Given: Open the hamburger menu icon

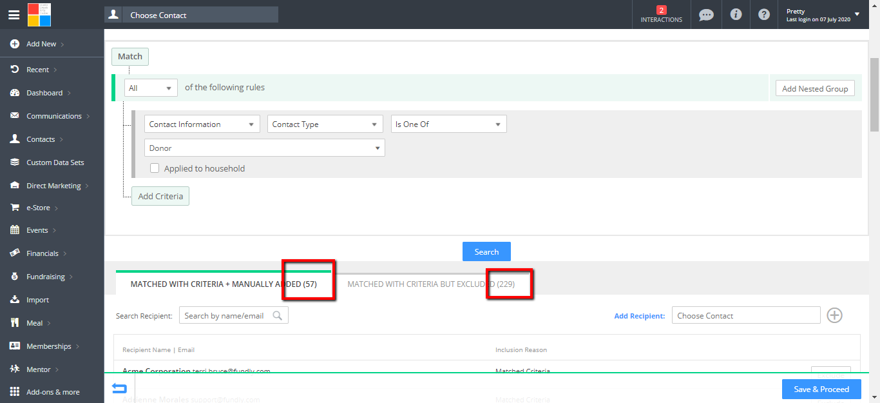Looking at the screenshot, I should [x=14, y=15].
